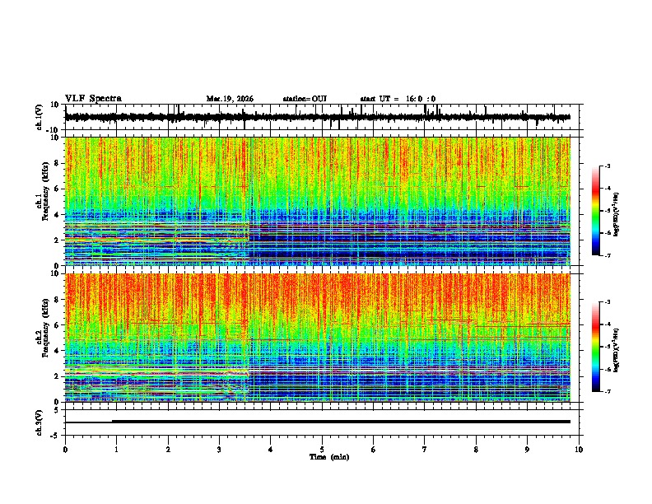652x504 pixels.
Task: Click time axis tick label "1"
Action: tap(116, 450)
